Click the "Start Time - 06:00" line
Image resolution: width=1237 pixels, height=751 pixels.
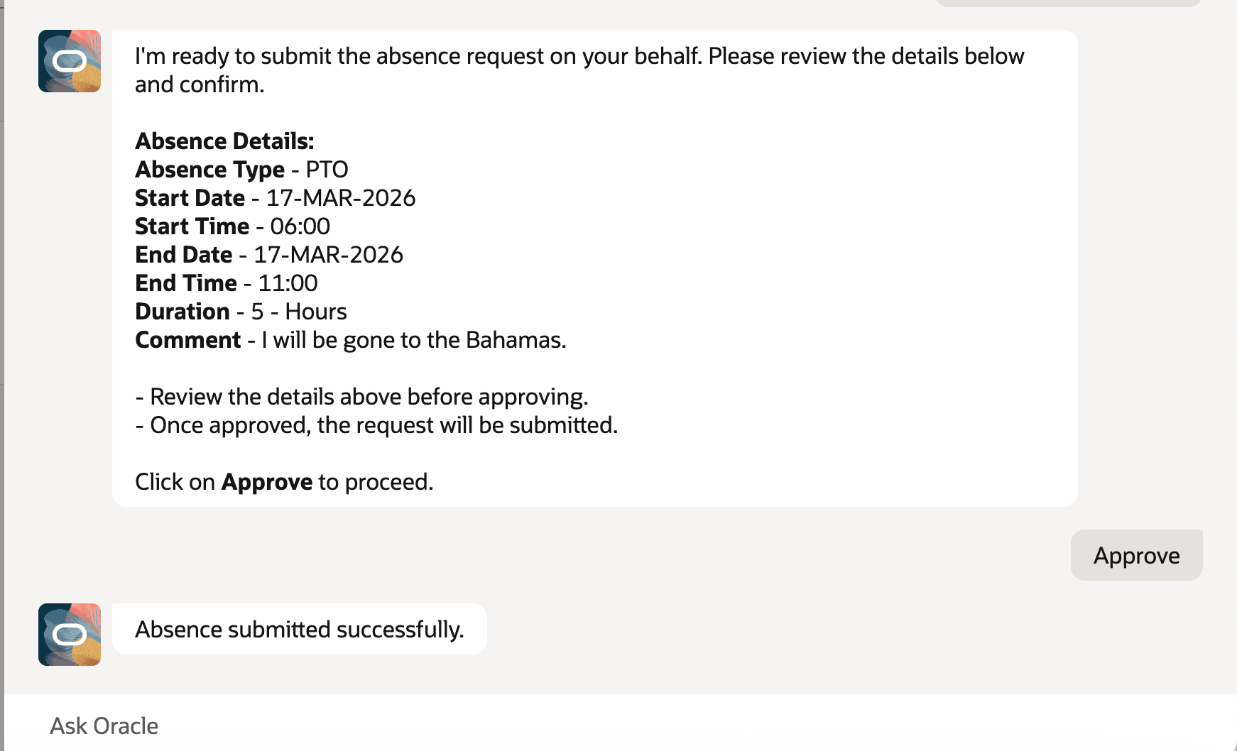[x=233, y=226]
